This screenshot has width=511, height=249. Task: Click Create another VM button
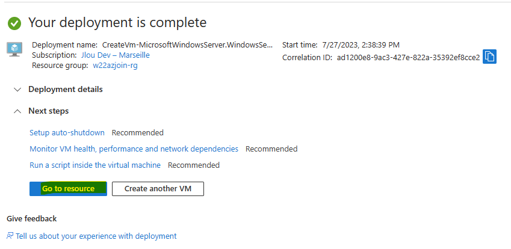[158, 189]
